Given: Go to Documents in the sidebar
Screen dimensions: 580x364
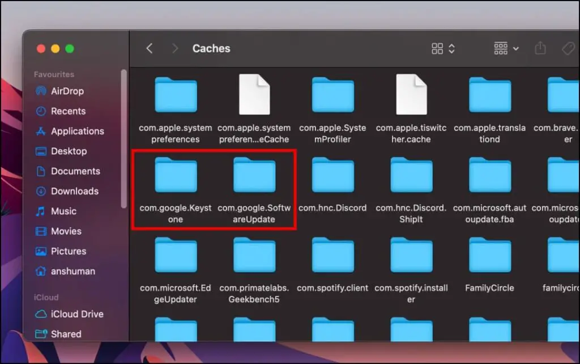Looking at the screenshot, I should [68, 171].
